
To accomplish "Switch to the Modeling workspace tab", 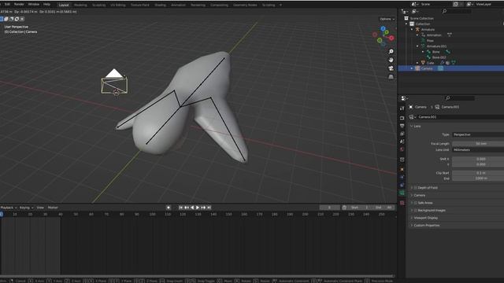I will [x=80, y=5].
